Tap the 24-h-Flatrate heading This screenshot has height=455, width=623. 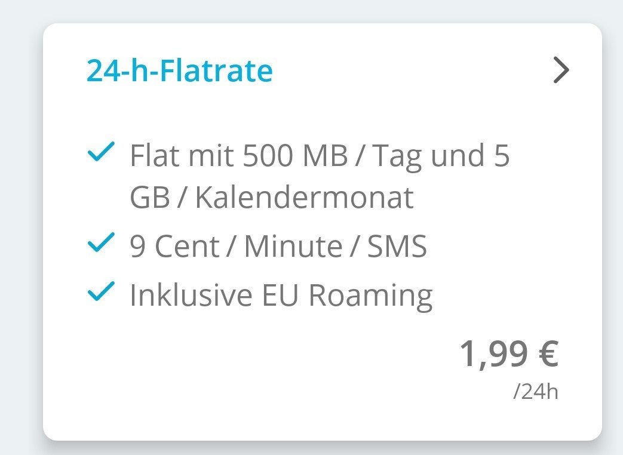point(180,71)
